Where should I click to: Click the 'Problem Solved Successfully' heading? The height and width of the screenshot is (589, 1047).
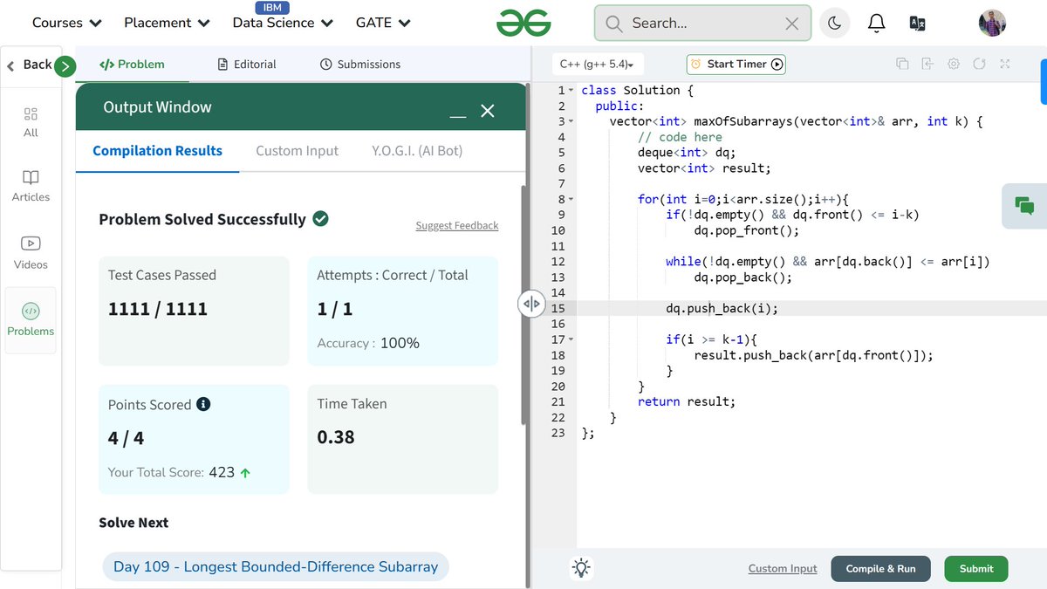click(202, 219)
